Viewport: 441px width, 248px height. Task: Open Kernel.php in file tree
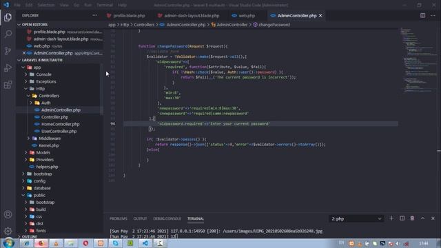click(49, 145)
